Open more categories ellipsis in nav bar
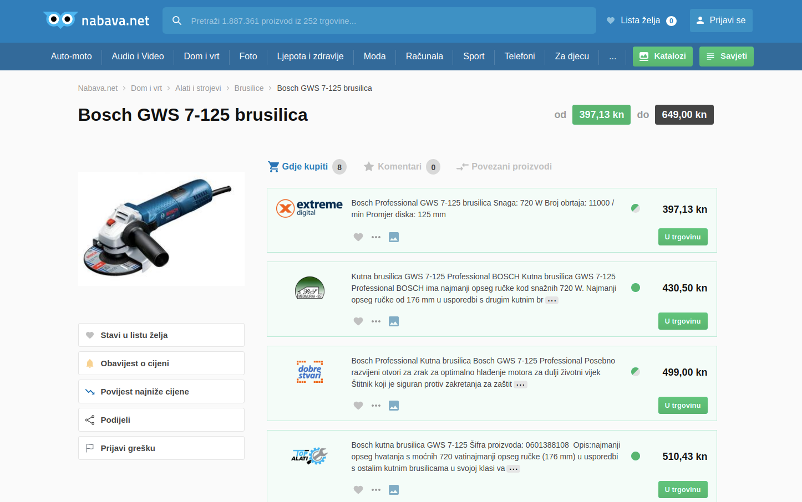Viewport: 802px width, 502px height. point(612,57)
